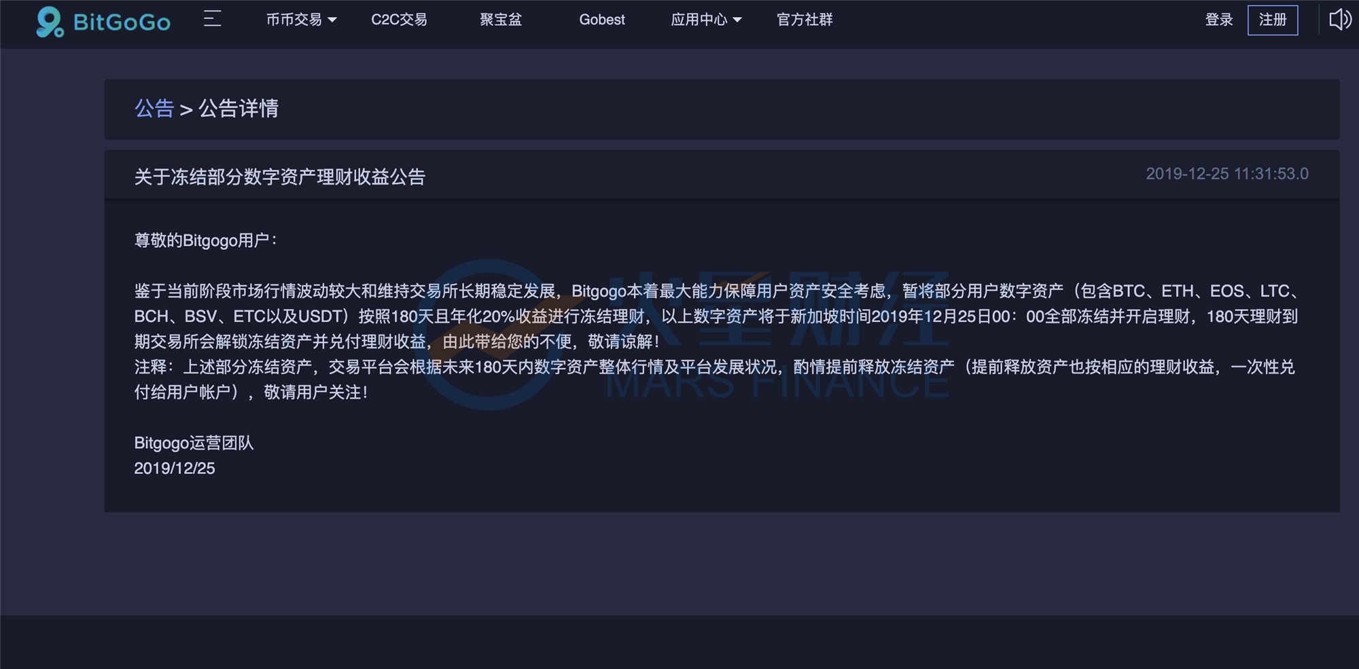Go back via 公告 breadcrumb link
Viewport: 1359px width, 669px height.
(x=154, y=109)
